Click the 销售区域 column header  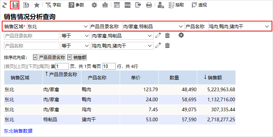click(x=23, y=78)
